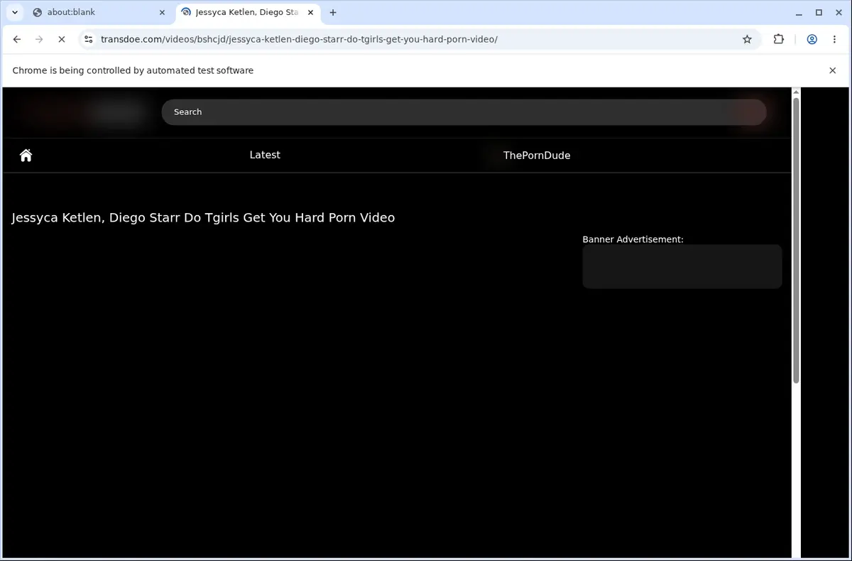Stop loading the page
The height and width of the screenshot is (561, 852).
tap(61, 39)
